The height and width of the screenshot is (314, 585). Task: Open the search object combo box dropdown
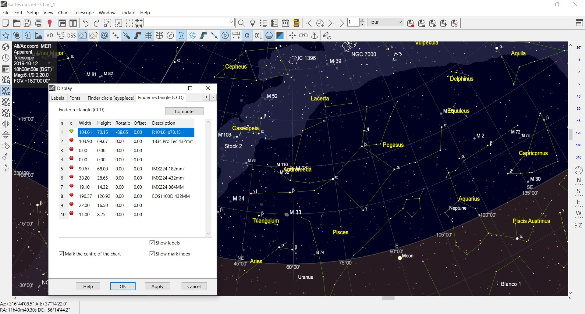(231, 22)
